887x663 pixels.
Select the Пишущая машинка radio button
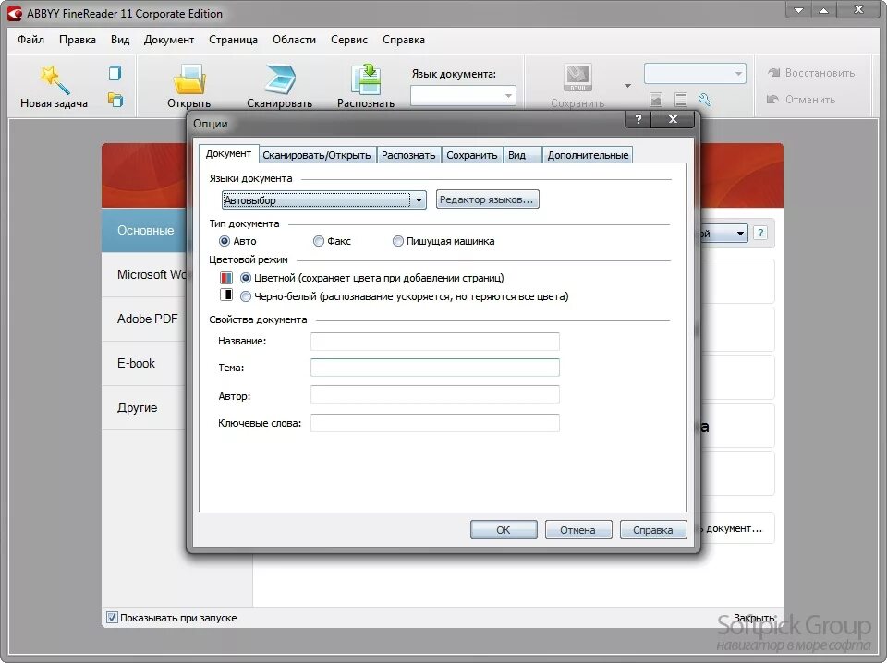point(397,241)
